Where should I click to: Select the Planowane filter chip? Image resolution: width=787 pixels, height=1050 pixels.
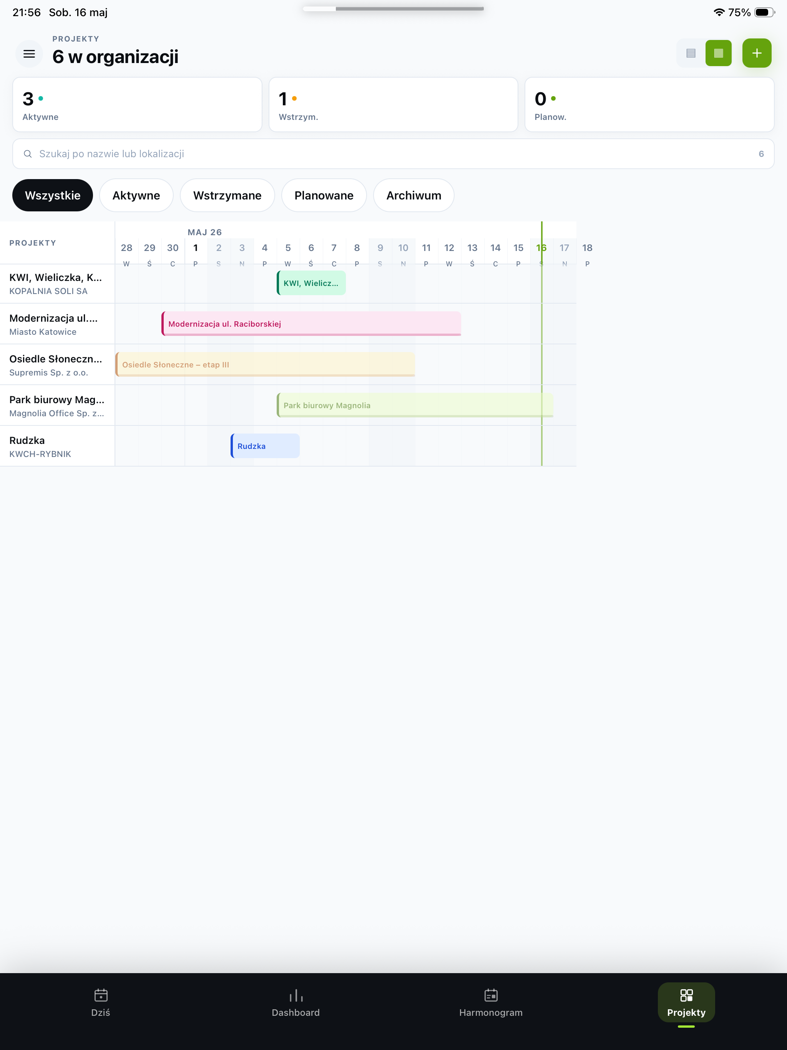point(324,195)
